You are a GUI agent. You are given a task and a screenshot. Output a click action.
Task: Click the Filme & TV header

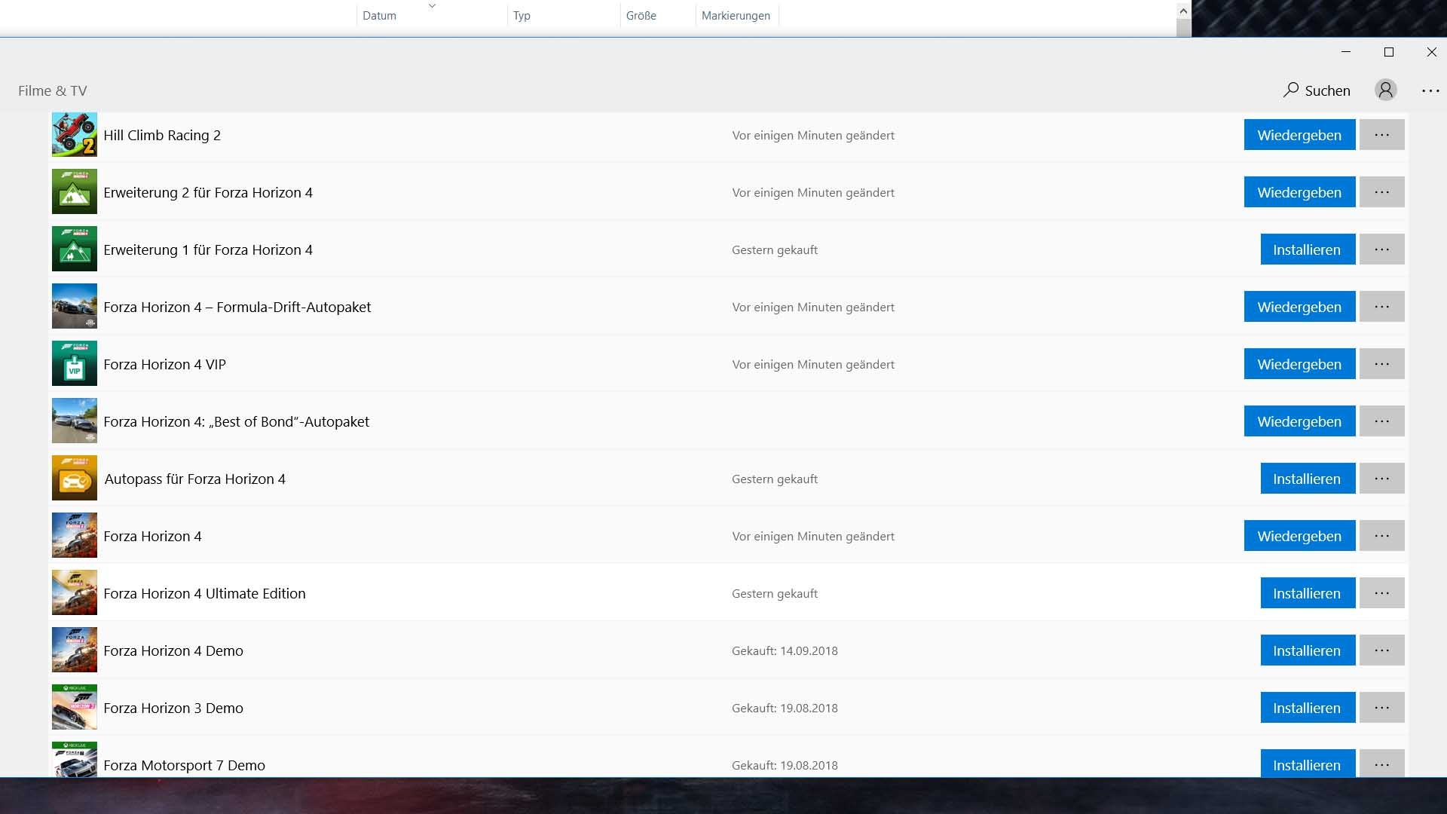coord(53,90)
